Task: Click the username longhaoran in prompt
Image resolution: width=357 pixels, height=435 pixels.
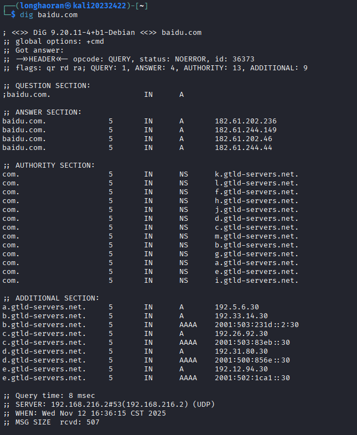Action: (x=42, y=6)
